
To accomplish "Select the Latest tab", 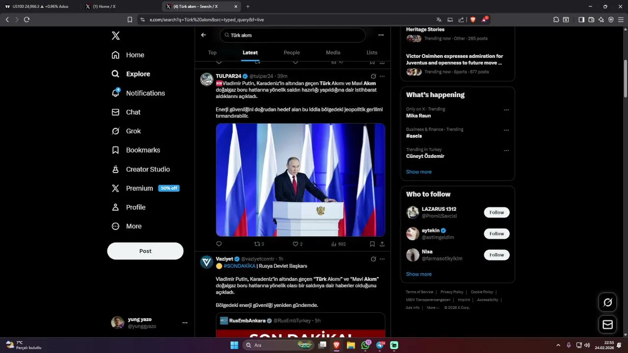I will point(250,52).
